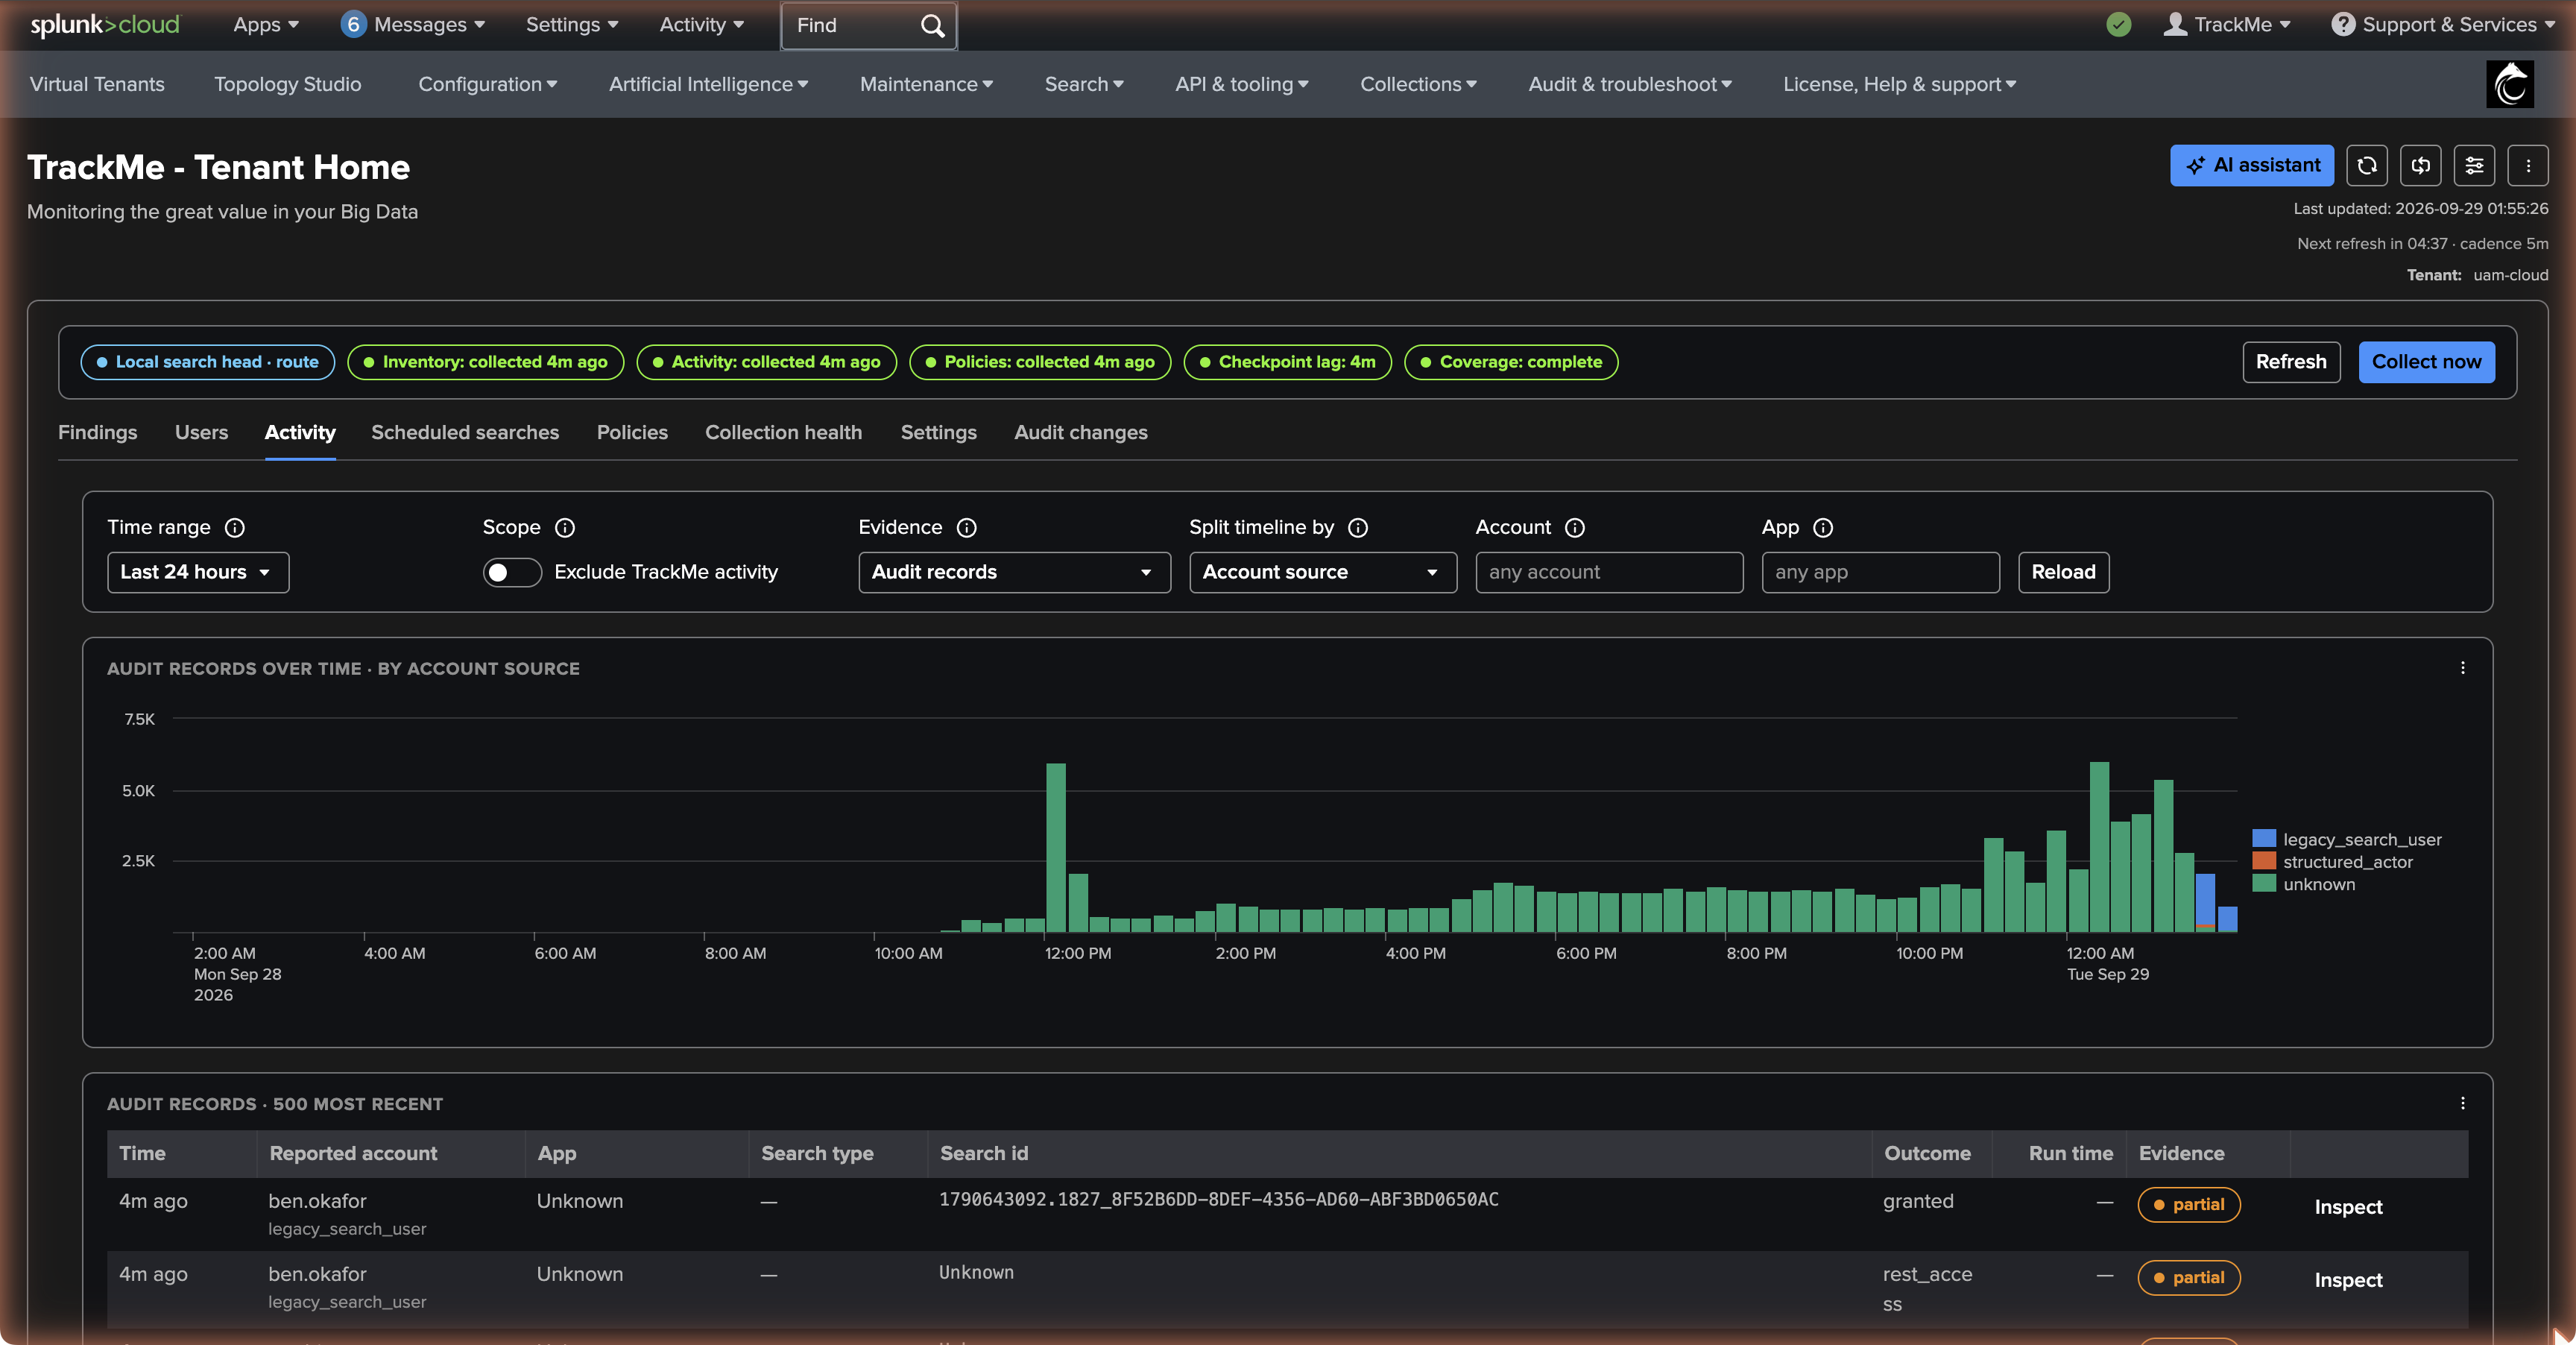Click Inspect for the granted outcome row
This screenshot has width=2576, height=1345.
point(2347,1207)
